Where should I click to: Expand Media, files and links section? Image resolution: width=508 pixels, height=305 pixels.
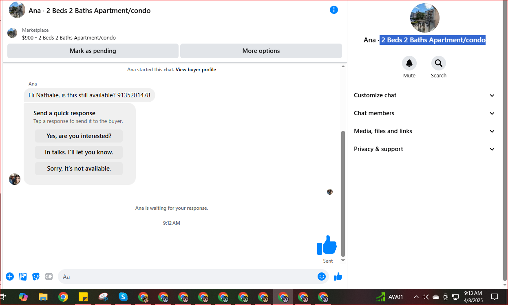[424, 131]
